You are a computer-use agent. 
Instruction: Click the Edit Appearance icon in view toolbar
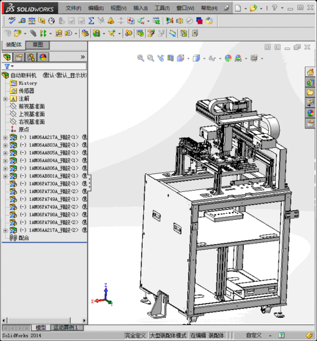tap(228, 58)
